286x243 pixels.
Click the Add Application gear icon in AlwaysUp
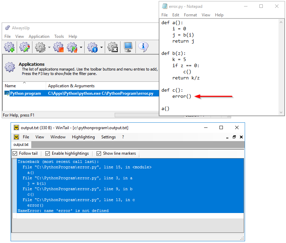click(9, 47)
